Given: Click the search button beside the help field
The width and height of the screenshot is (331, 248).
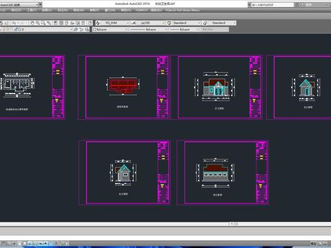Looking at the screenshot, I should click(297, 4).
